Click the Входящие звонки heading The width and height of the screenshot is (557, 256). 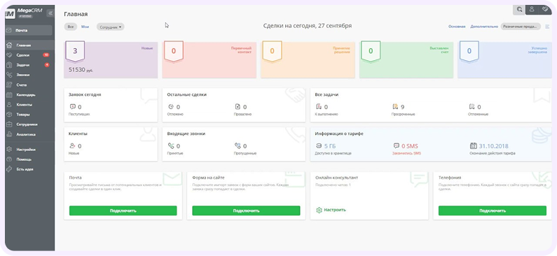186,134
